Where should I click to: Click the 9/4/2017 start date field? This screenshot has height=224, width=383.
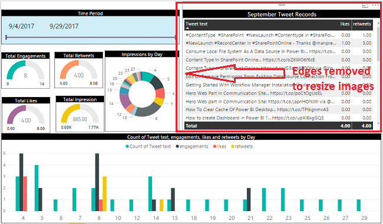(x=21, y=26)
